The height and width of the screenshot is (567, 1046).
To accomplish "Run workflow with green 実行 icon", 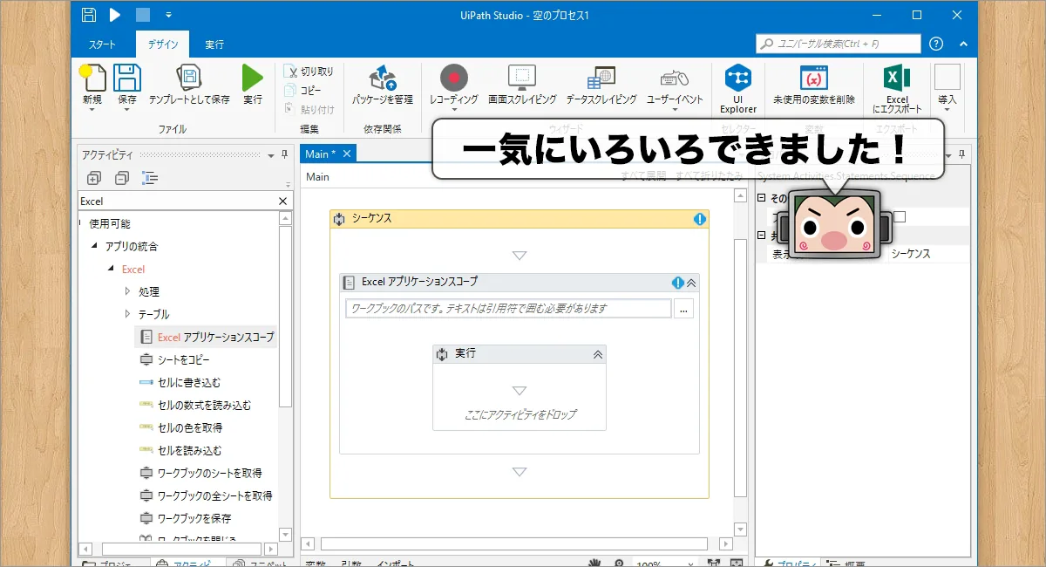I will click(253, 78).
